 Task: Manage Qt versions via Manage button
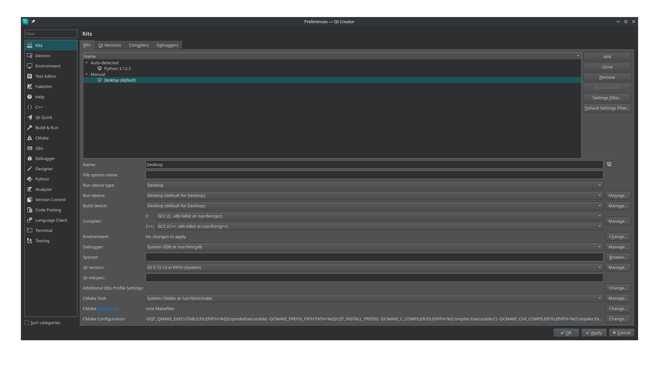tap(618, 267)
